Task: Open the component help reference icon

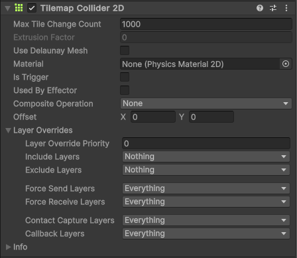Action: click(260, 8)
